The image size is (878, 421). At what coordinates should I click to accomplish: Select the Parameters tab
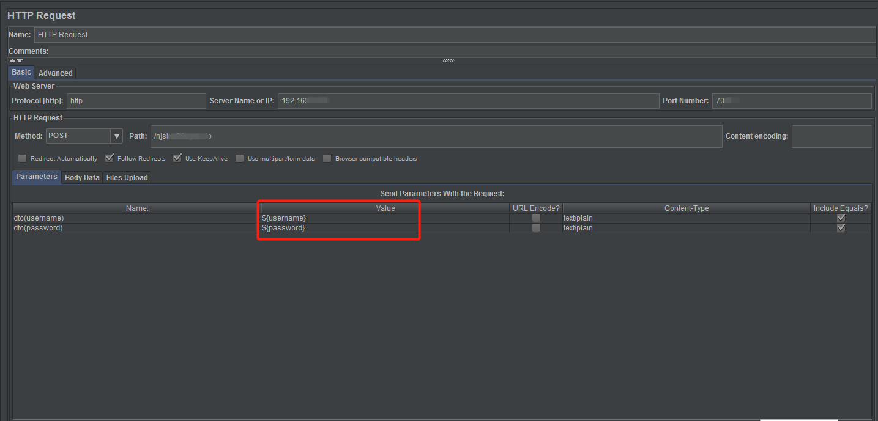pyautogui.click(x=37, y=177)
